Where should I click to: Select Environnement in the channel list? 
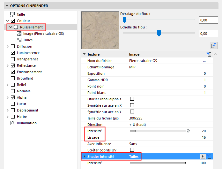[x=29, y=72]
